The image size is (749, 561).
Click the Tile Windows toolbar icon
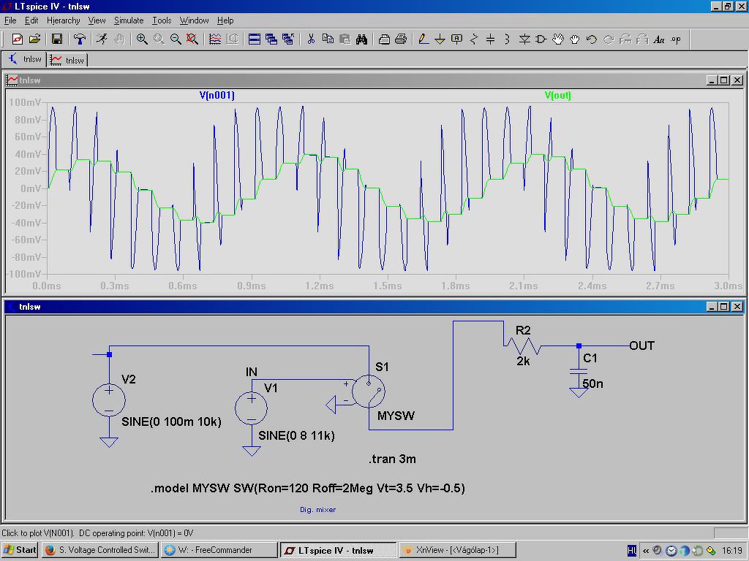255,39
